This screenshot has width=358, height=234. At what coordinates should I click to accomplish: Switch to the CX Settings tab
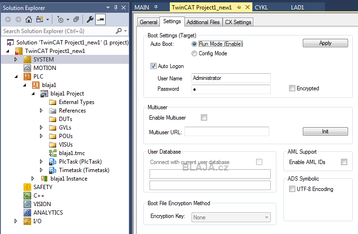(x=238, y=22)
